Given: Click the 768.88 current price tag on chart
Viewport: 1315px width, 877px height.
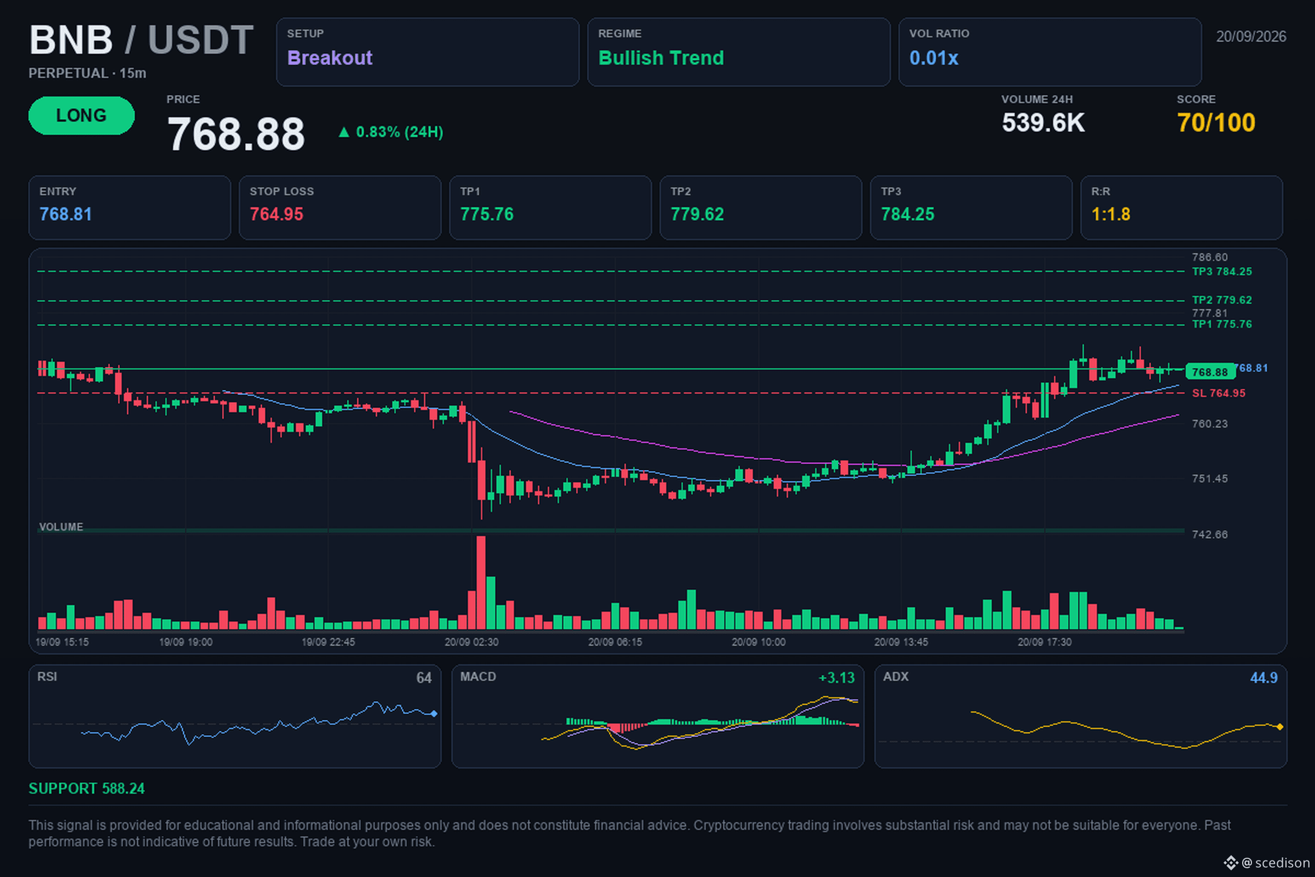Looking at the screenshot, I should 1210,372.
